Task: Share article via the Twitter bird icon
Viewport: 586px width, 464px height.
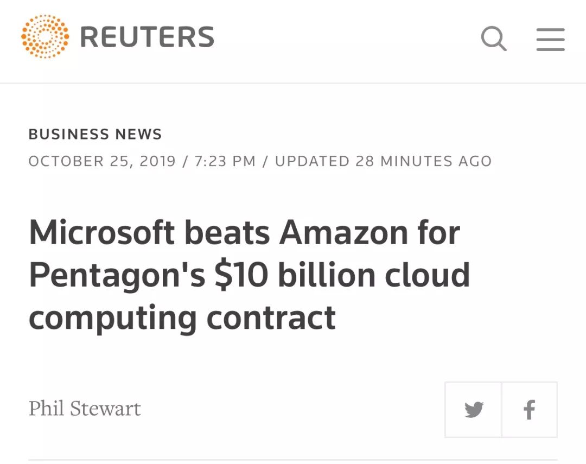Action: coord(474,410)
